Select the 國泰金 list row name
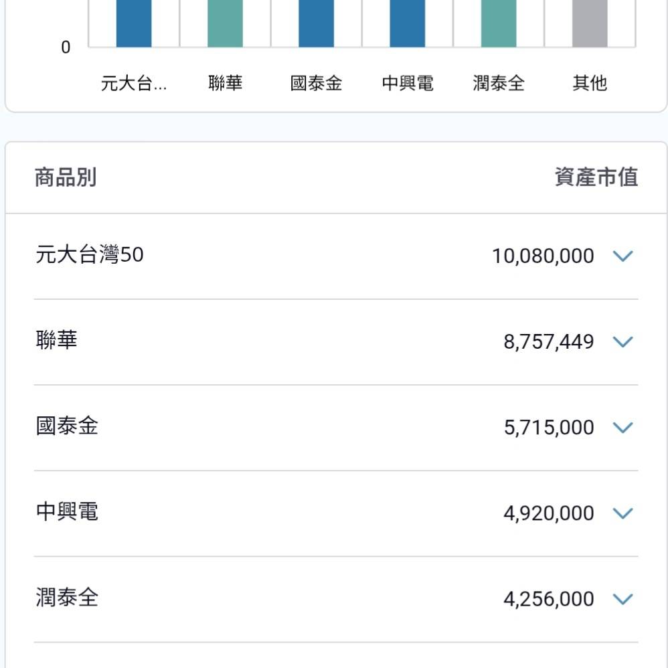Viewport: 668px width, 668px height. (67, 426)
